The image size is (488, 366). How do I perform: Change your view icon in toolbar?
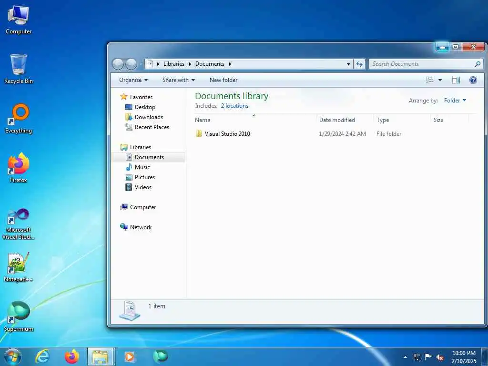click(430, 80)
